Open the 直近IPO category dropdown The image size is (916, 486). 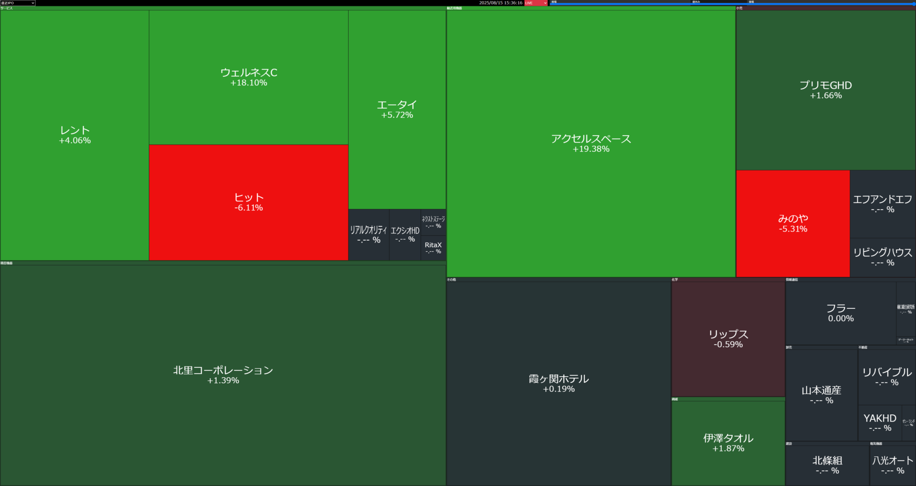click(x=18, y=3)
